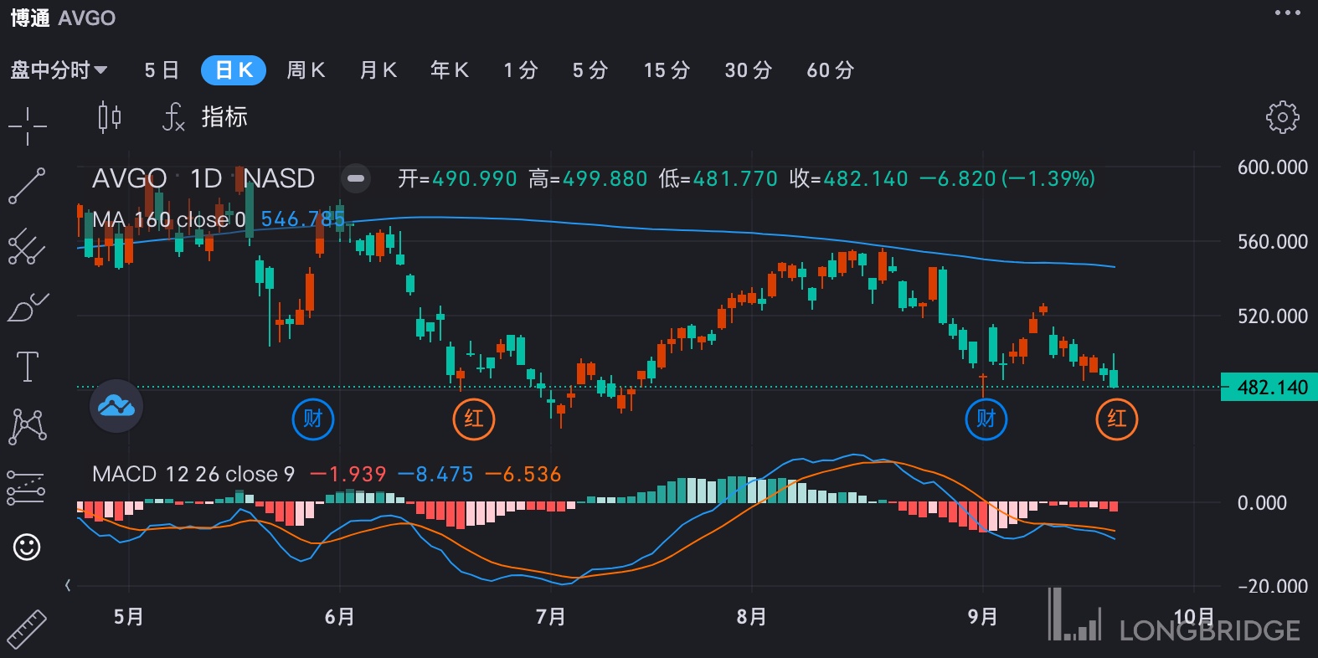Image resolution: width=1318 pixels, height=658 pixels.
Task: Select the 60分 interval tab
Action: click(x=831, y=70)
